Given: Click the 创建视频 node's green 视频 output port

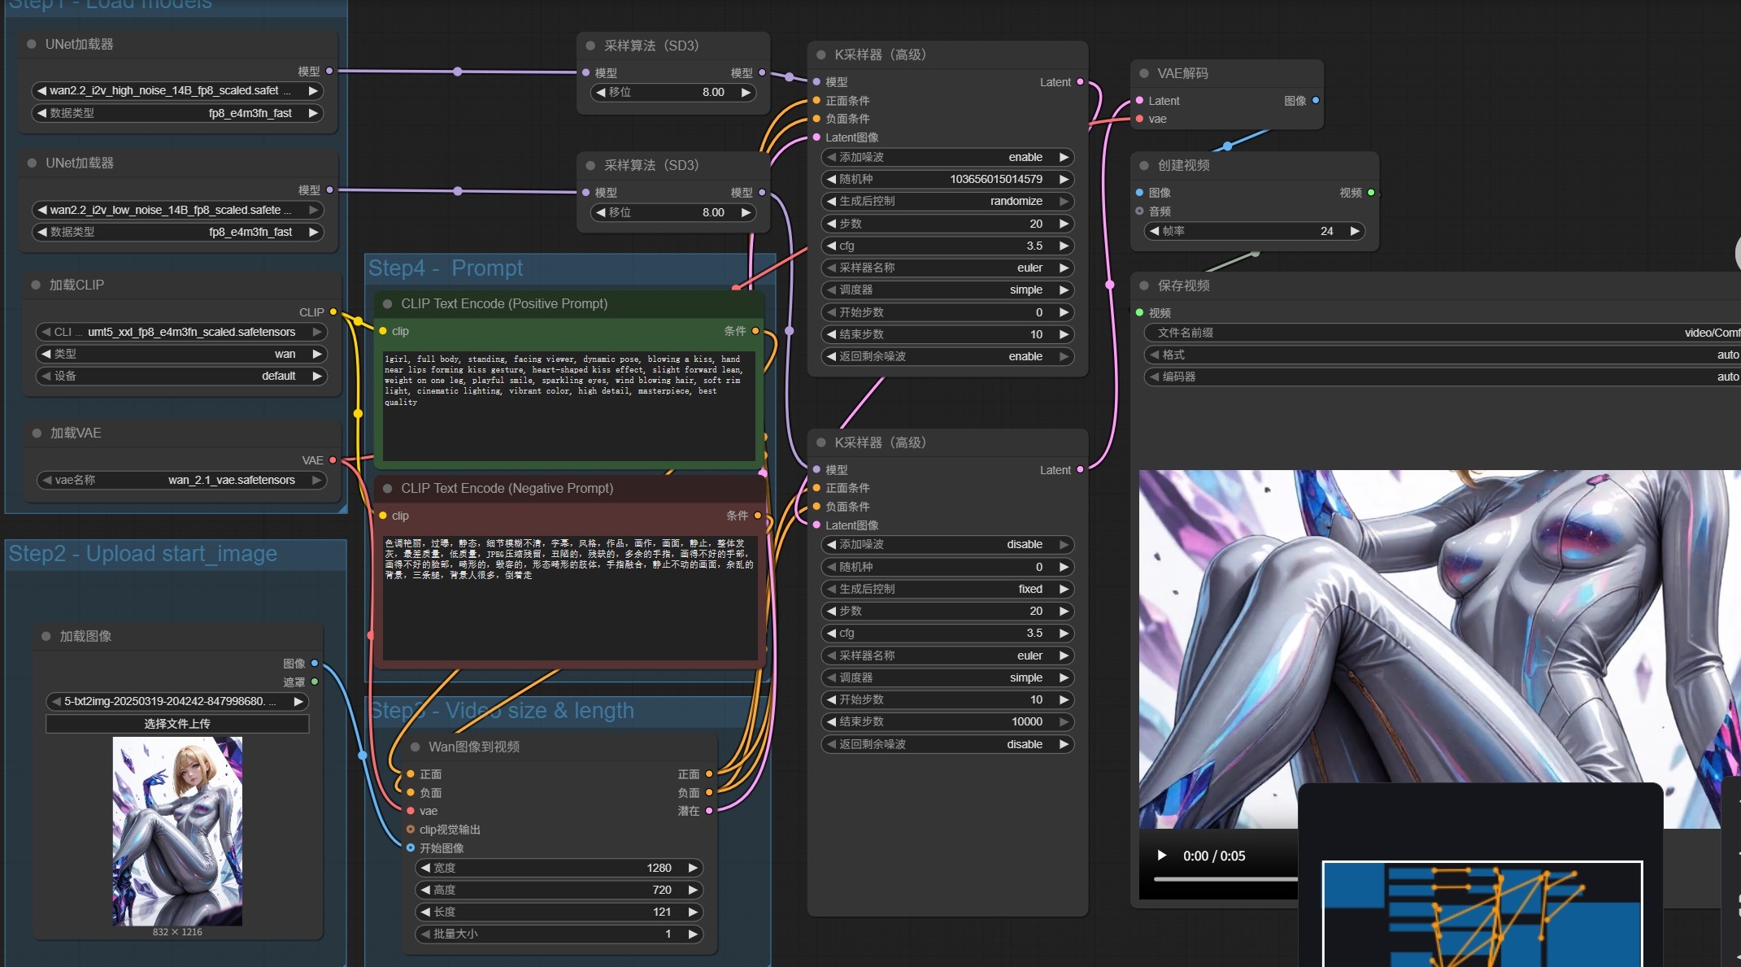Looking at the screenshot, I should tap(1371, 193).
